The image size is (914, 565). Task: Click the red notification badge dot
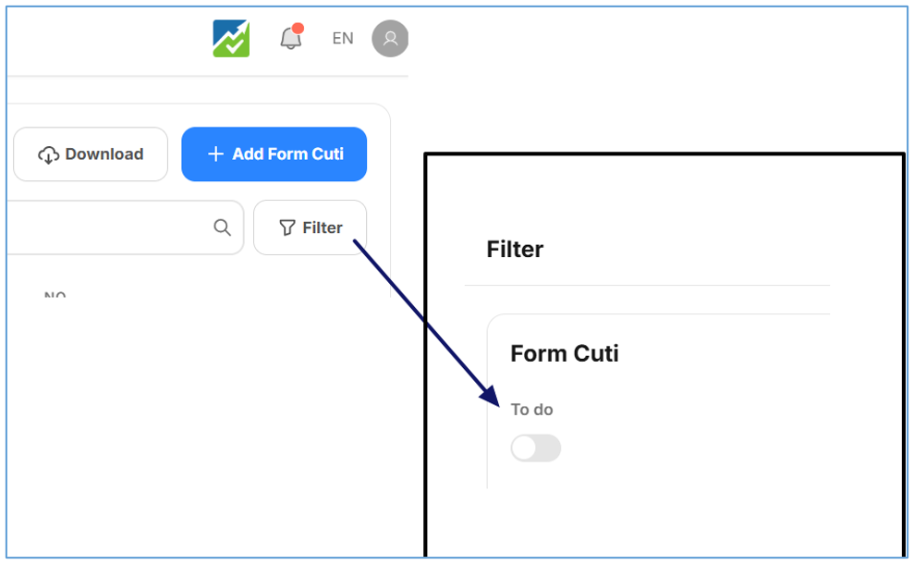coord(298,29)
